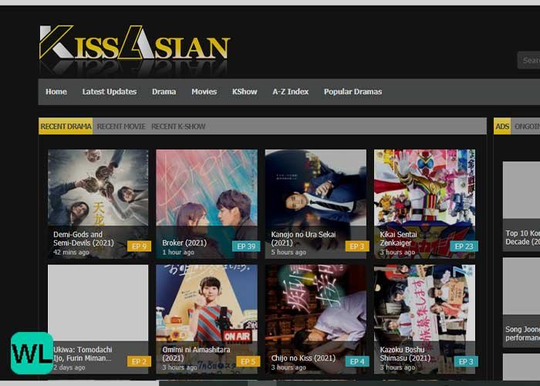The image size is (540, 386).
Task: Click the search input field
Action: [x=528, y=60]
